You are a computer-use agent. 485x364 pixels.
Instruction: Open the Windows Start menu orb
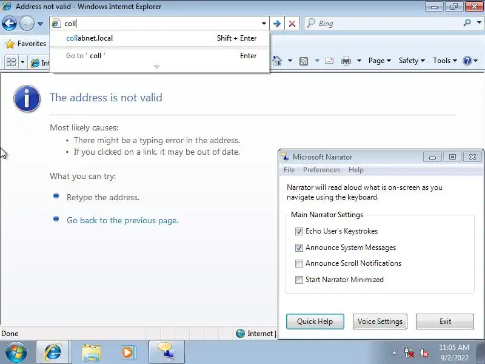click(x=16, y=352)
